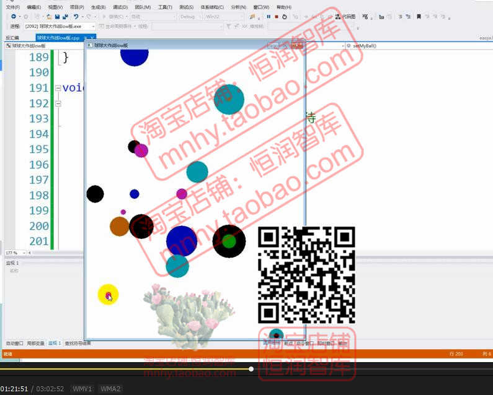Click the WMV1 video codec label
493x395 pixels.
point(82,389)
